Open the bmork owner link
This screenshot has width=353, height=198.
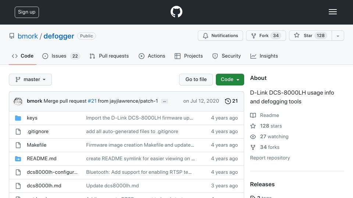coord(28,36)
